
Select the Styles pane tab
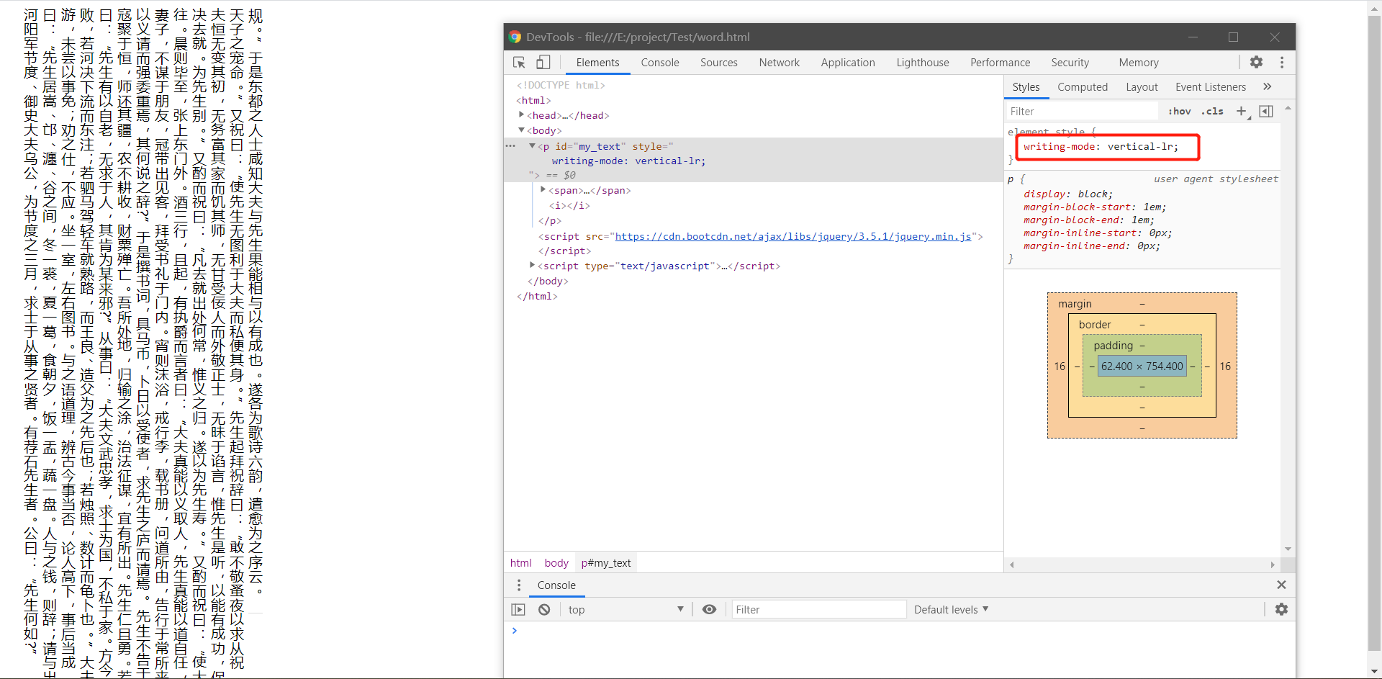pos(1026,87)
